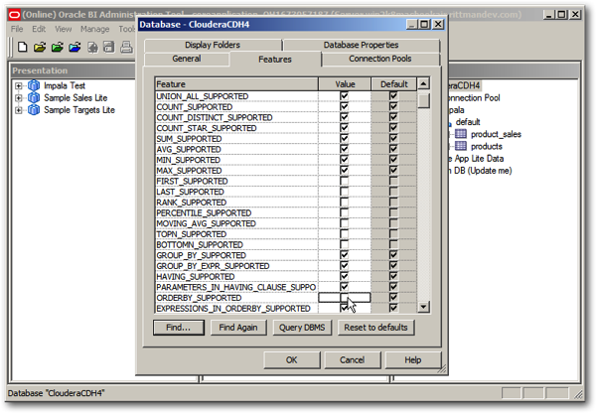
Task: Click the Help button
Action: tap(413, 360)
